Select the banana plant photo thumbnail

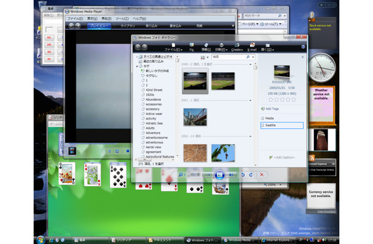pyautogui.click(x=223, y=153)
